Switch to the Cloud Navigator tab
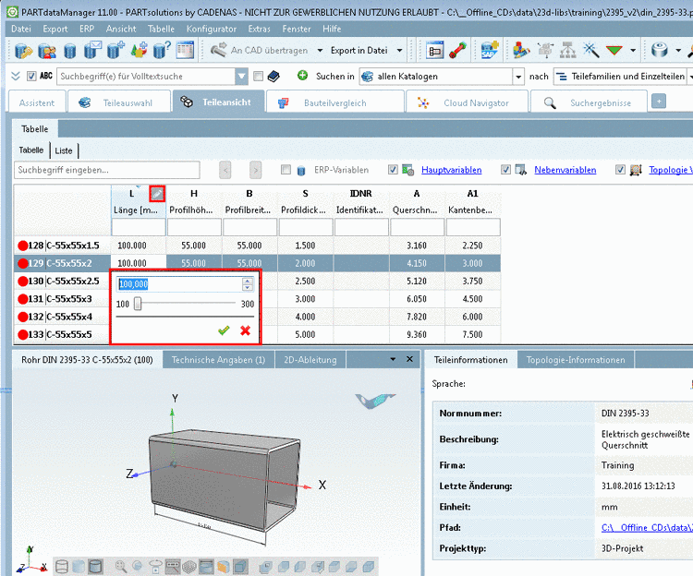The width and height of the screenshot is (693, 576). tap(474, 102)
